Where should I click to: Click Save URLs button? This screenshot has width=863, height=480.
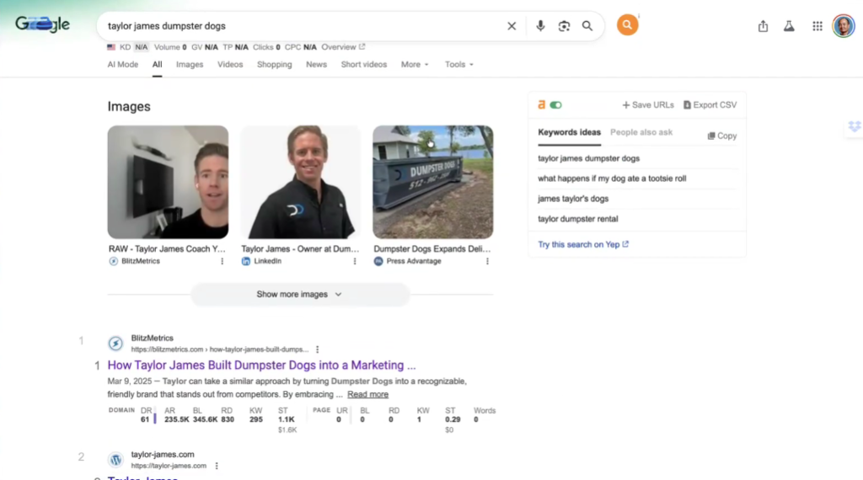[x=647, y=105]
